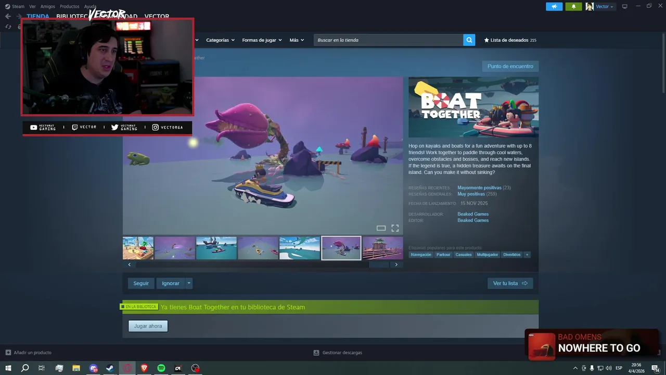Open File Explorer from the taskbar

tap(76, 368)
